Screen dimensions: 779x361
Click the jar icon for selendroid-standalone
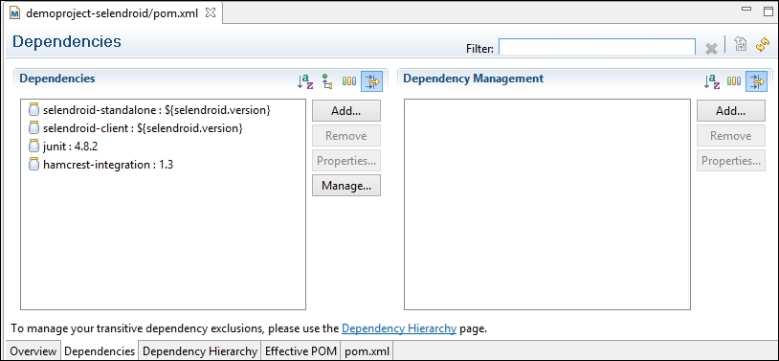pyautogui.click(x=33, y=110)
